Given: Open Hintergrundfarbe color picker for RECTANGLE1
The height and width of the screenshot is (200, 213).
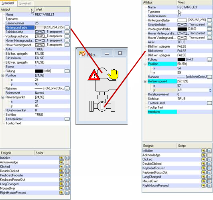Looking at the screenshot, I should [67, 28].
